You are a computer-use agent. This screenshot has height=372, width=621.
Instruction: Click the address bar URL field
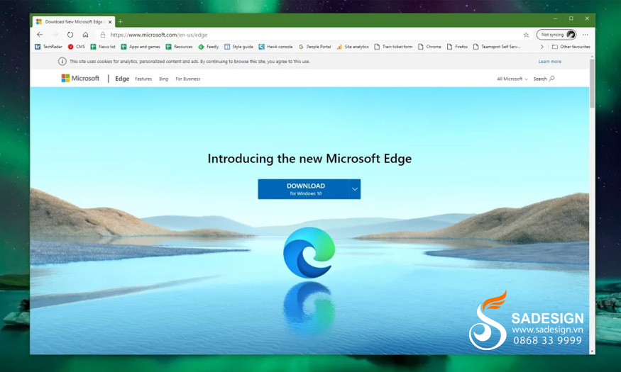[x=313, y=35]
